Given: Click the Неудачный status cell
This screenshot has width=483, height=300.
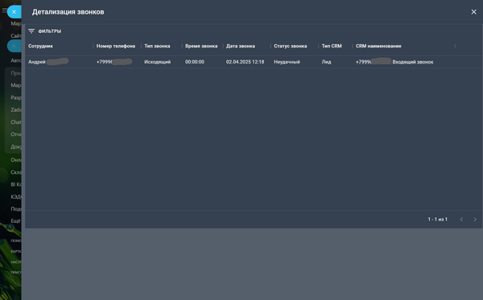Looking at the screenshot, I should [x=287, y=62].
